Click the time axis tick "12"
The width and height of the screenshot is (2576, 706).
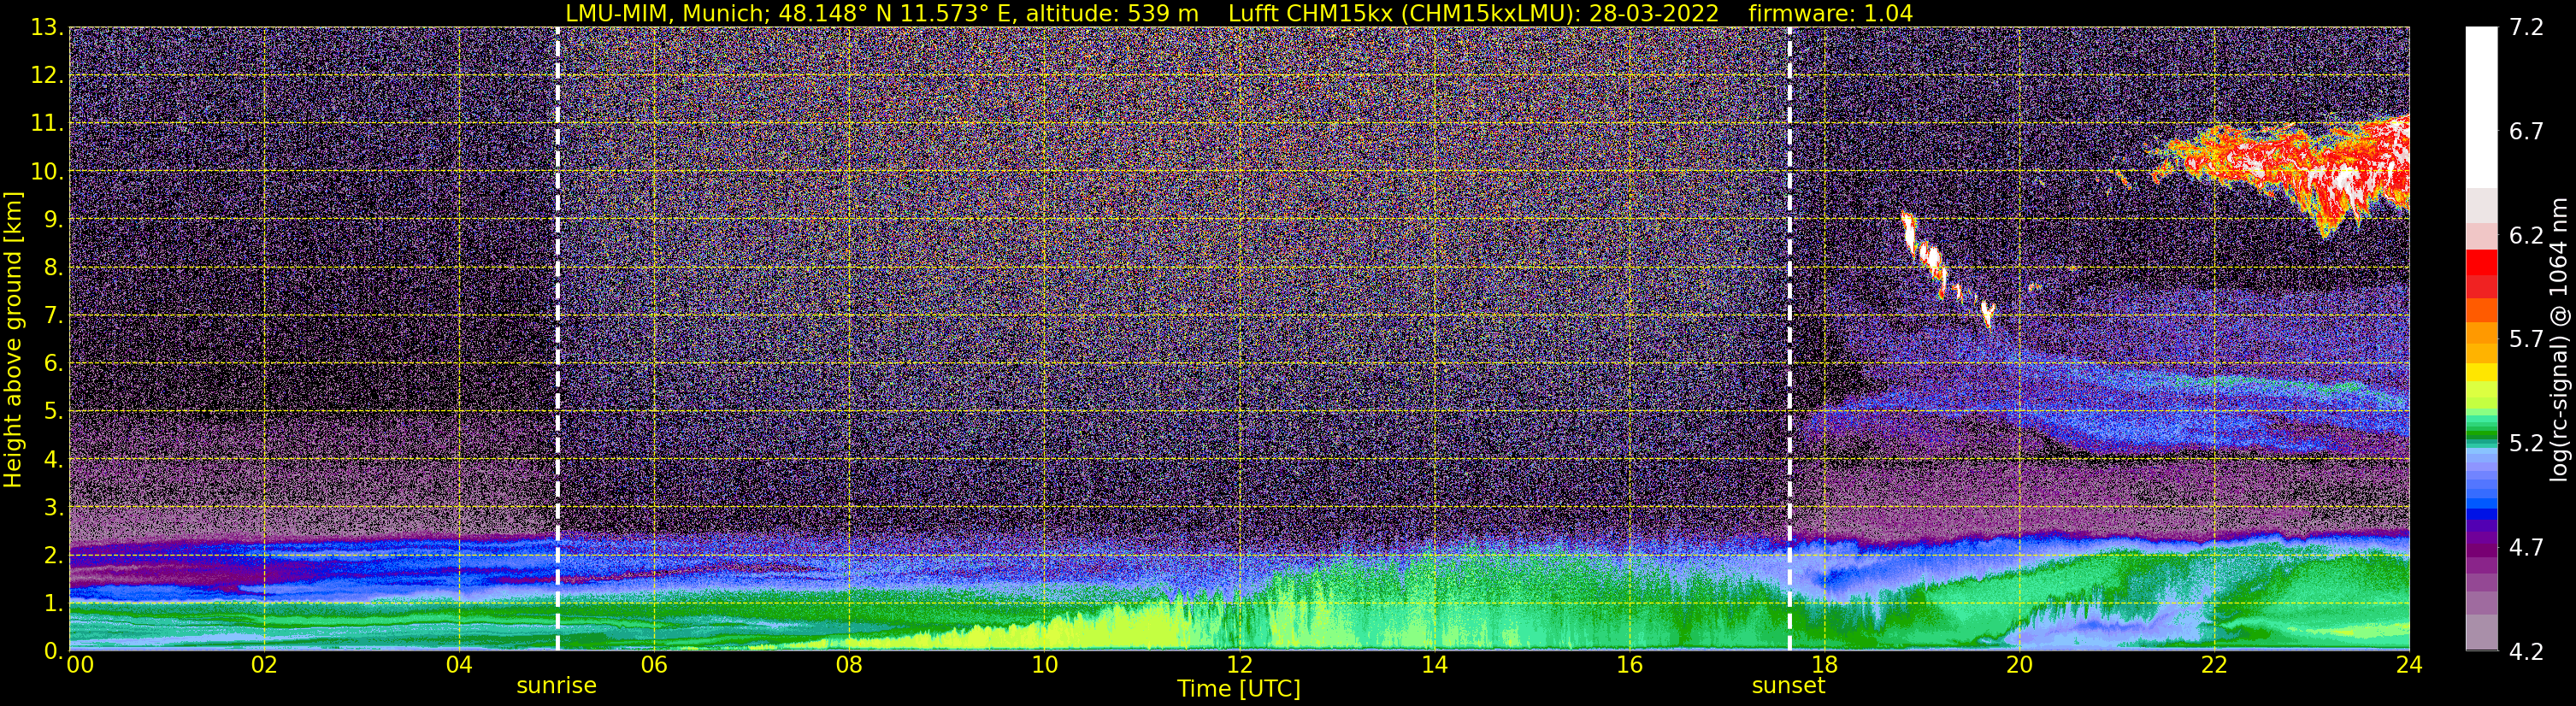point(1239,665)
